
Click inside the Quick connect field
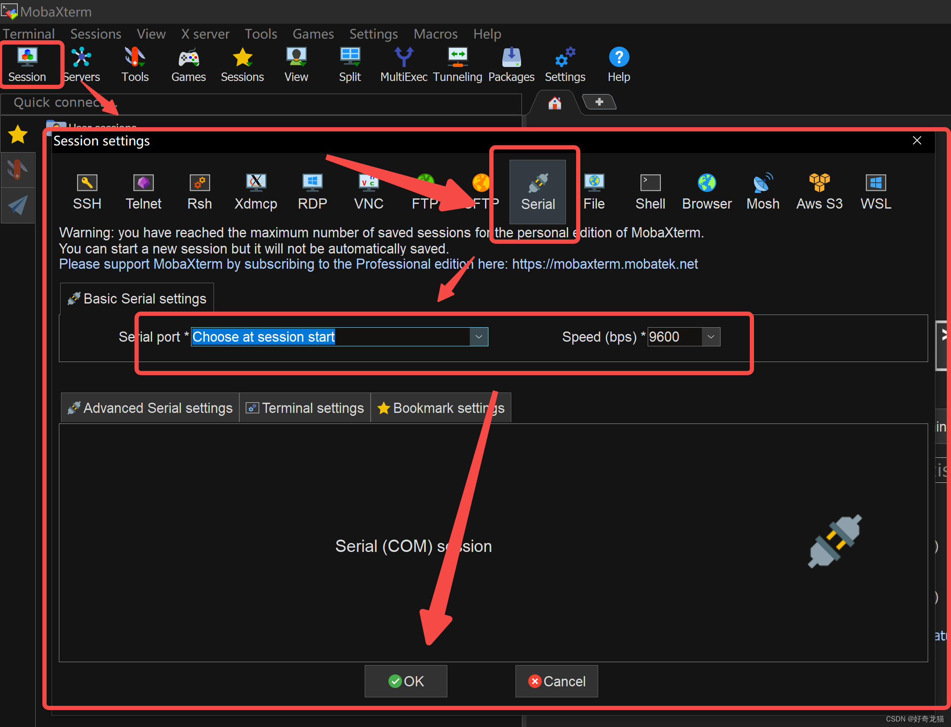(260, 104)
